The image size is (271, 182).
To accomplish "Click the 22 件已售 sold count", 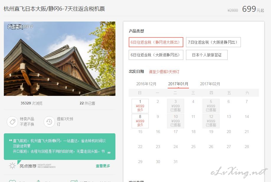I will (x=87, y=103).
